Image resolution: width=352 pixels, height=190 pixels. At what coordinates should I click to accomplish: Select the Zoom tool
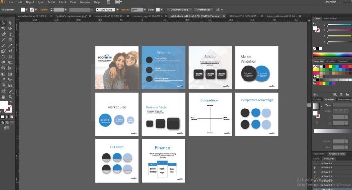tap(10, 97)
